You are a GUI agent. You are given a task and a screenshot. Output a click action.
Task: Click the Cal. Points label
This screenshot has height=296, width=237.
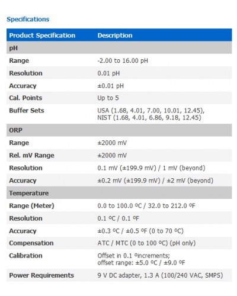coord(25,98)
